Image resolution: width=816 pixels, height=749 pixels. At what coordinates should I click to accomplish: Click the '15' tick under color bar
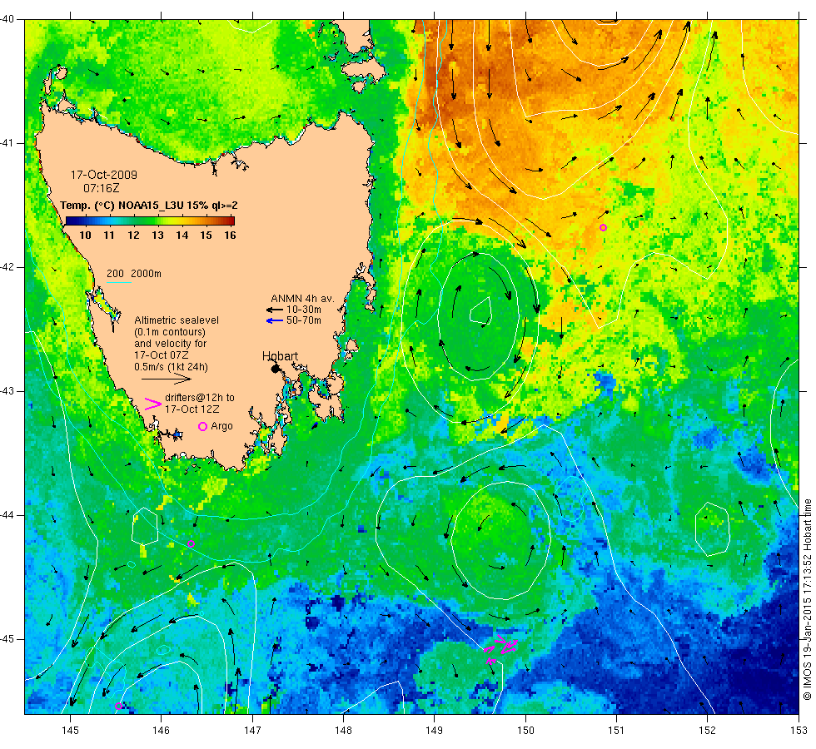206,235
